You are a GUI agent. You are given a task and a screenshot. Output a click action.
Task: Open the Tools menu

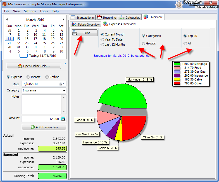[x=44, y=11]
